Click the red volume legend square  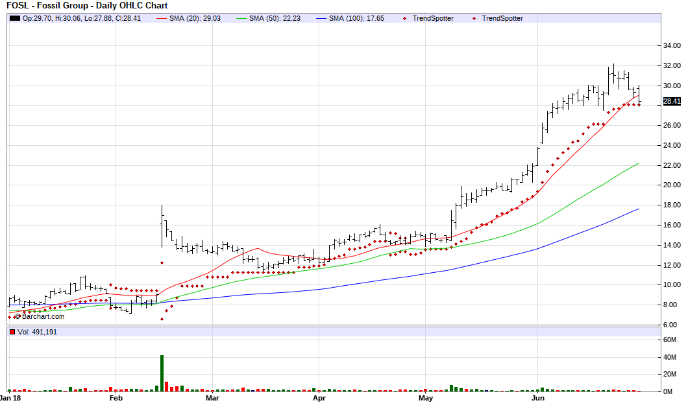[x=12, y=332]
